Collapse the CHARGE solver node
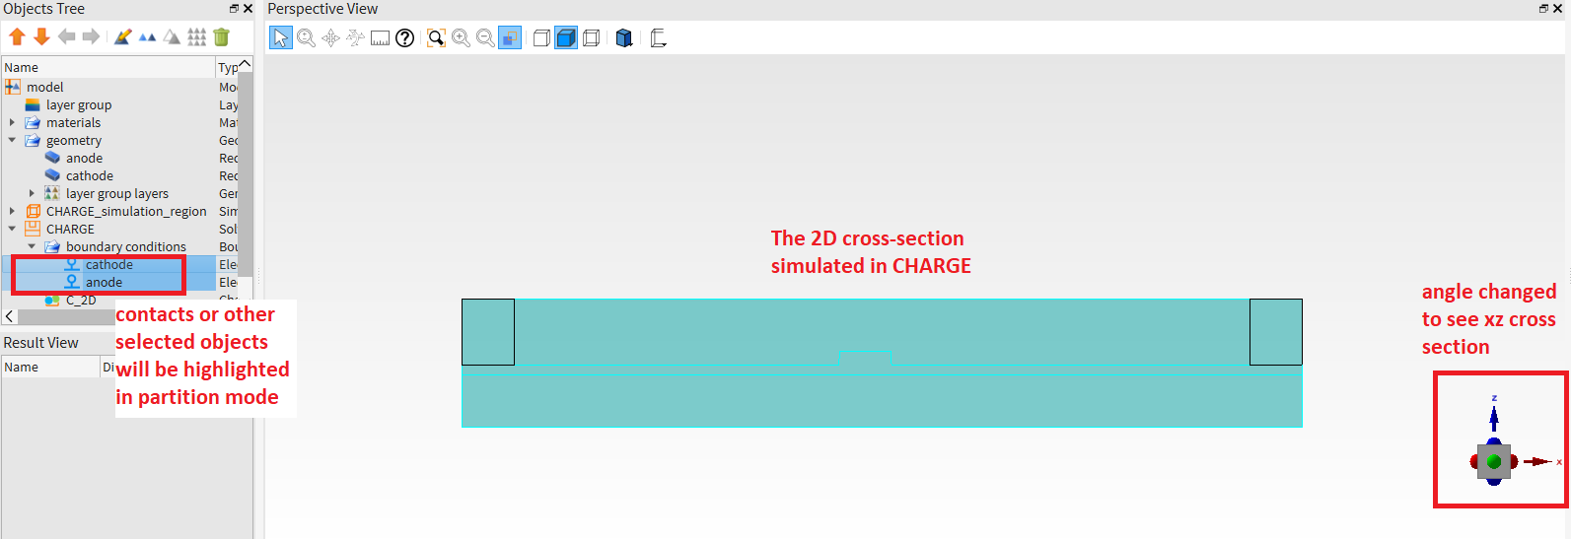 click(12, 229)
